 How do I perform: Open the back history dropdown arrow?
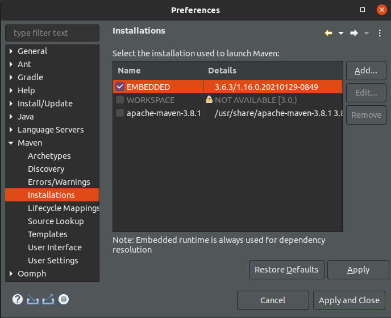click(341, 33)
